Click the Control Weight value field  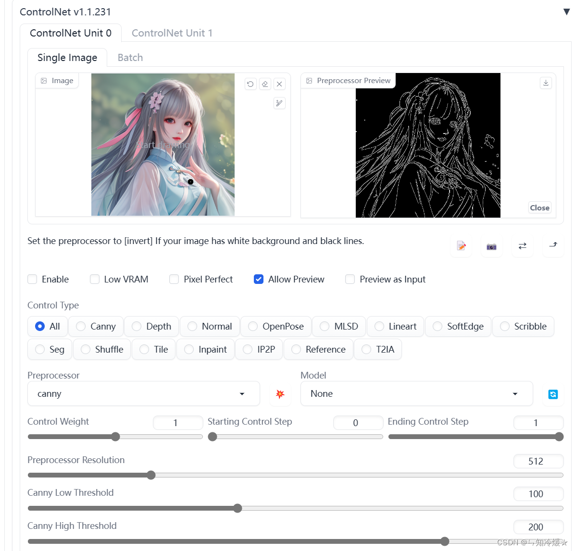coord(178,423)
